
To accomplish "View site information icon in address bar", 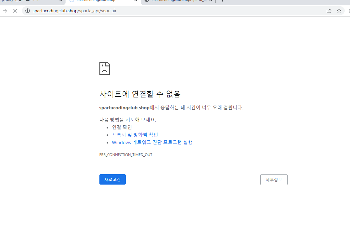I will click(x=28, y=11).
